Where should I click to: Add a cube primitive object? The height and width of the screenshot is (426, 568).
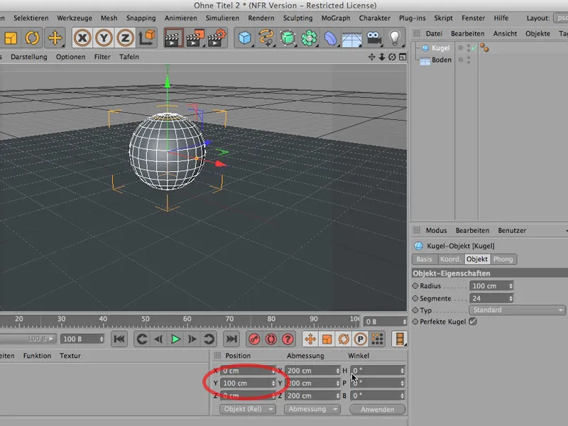244,38
